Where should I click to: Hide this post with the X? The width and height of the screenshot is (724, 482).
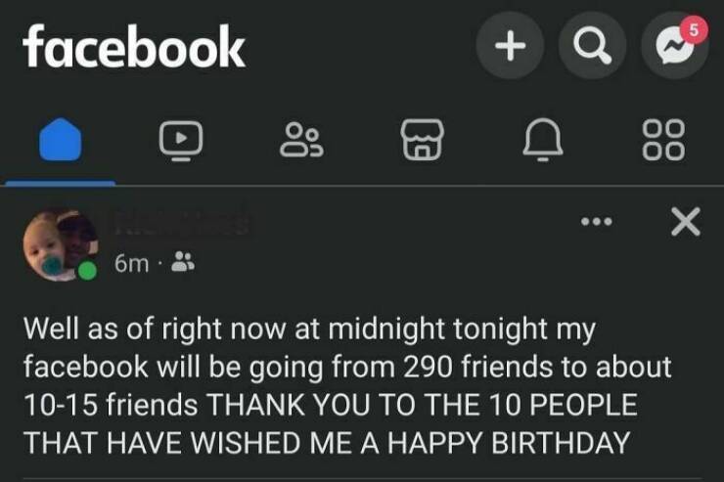pos(686,223)
